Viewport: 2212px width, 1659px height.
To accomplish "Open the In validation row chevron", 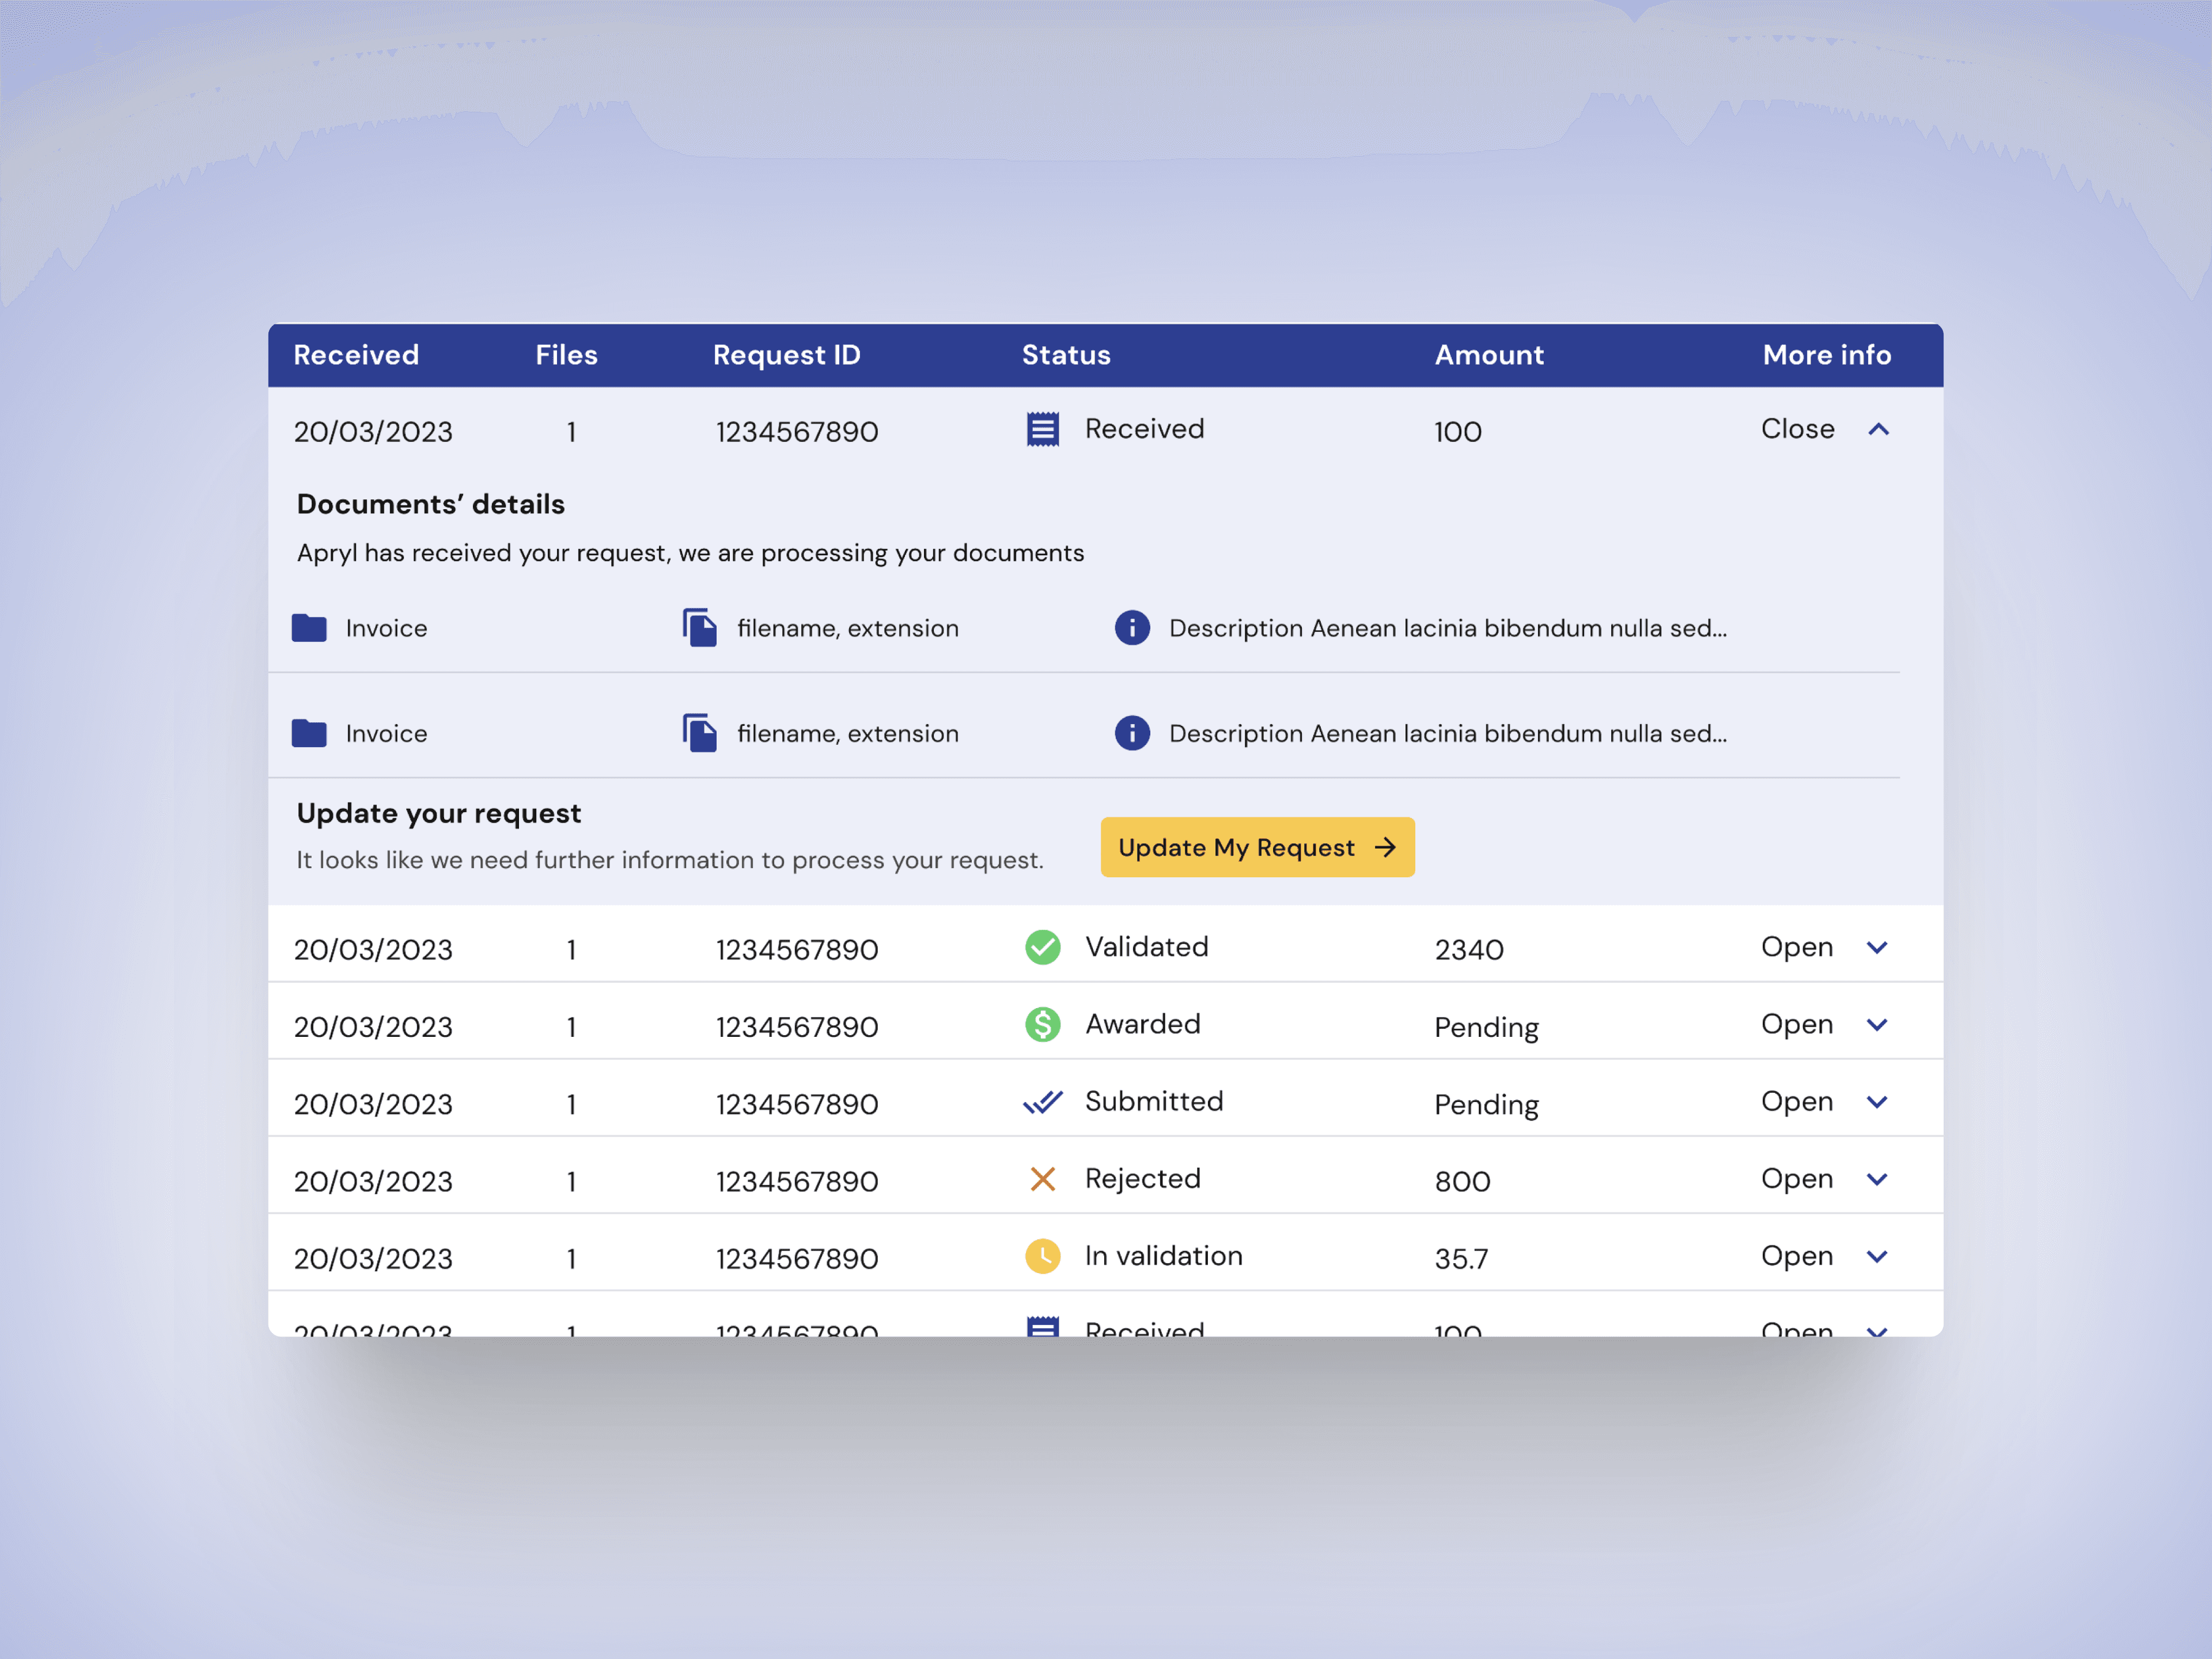I will (x=1877, y=1256).
